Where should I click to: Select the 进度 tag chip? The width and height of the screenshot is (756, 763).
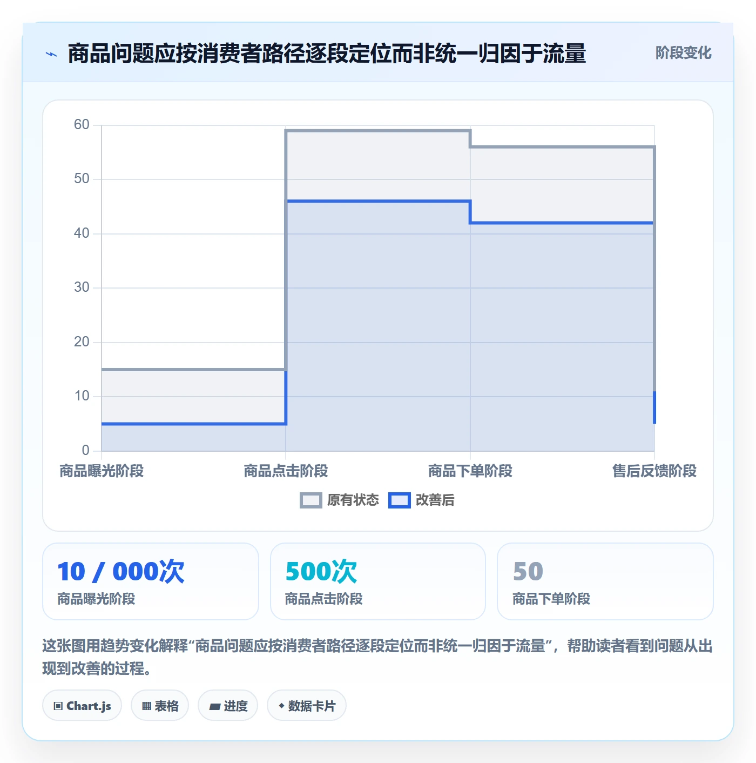coord(228,705)
